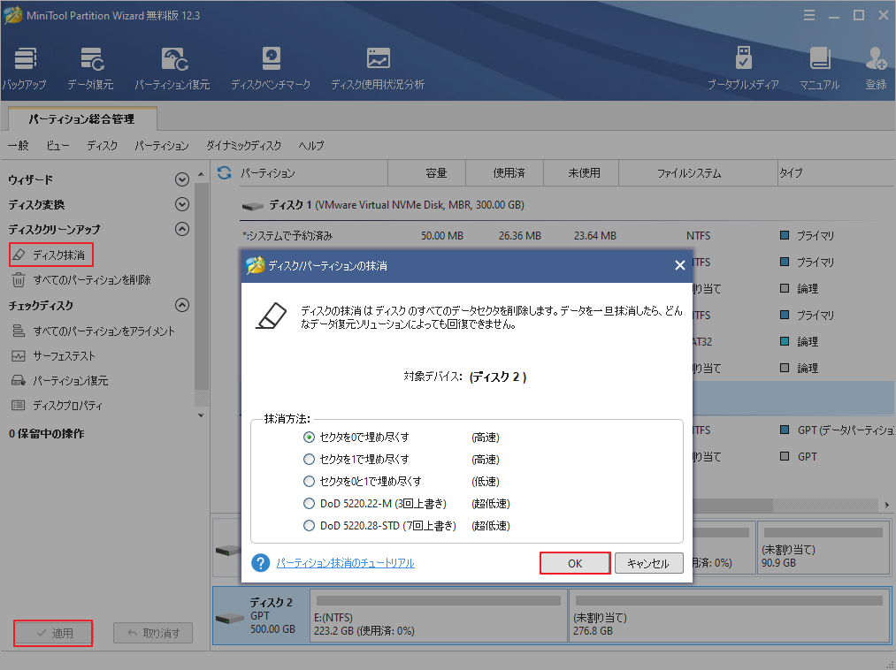Sort by the 使用済 column header
This screenshot has width=896, height=670.
pos(504,173)
